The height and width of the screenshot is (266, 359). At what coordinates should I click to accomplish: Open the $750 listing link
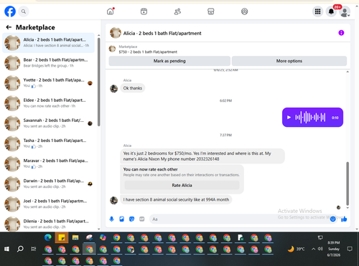[x=148, y=52]
